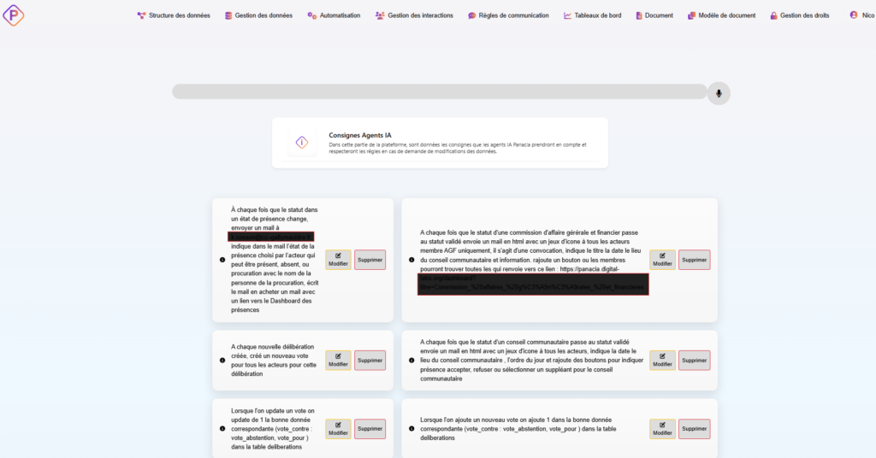876x458 pixels.
Task: Click info icon beside the commission d'affaire rule
Action: (x=411, y=260)
